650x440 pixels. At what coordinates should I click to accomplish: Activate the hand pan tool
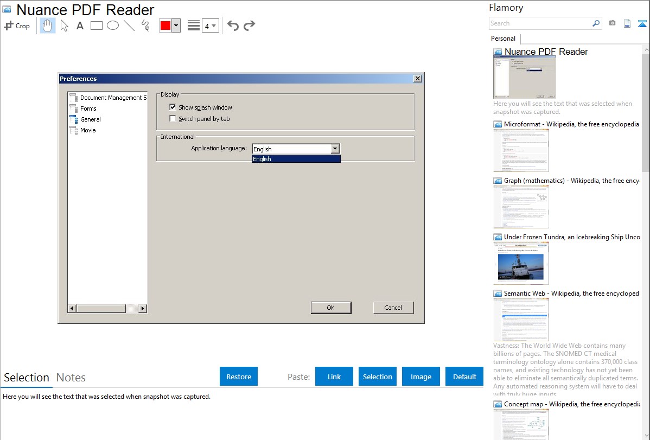point(47,25)
